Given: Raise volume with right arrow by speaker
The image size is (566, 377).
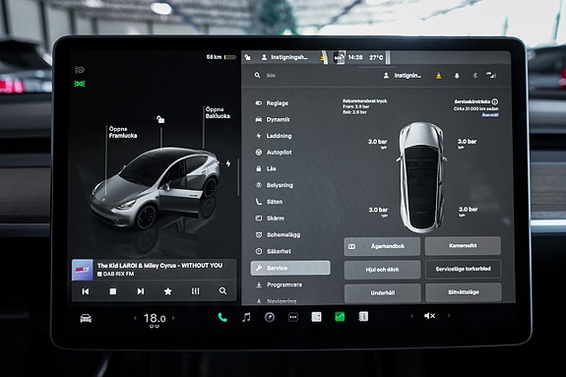Looking at the screenshot, I should point(449,316).
